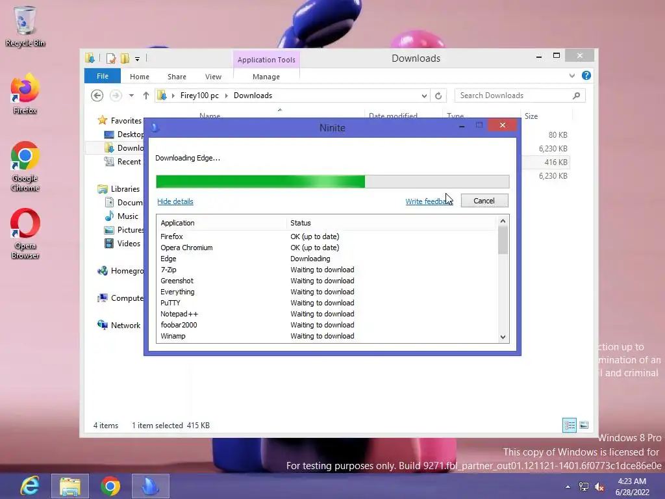Open Music library in sidebar
This screenshot has width=665, height=499.
[x=128, y=216]
